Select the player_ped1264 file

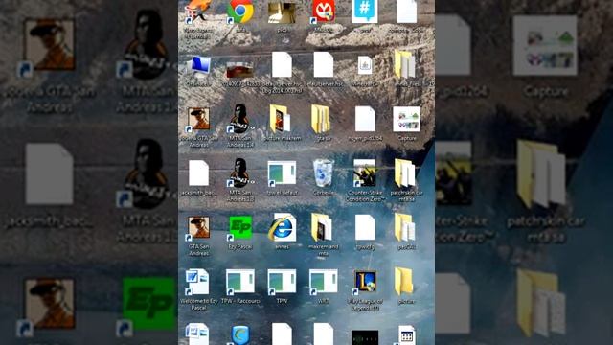(x=365, y=119)
